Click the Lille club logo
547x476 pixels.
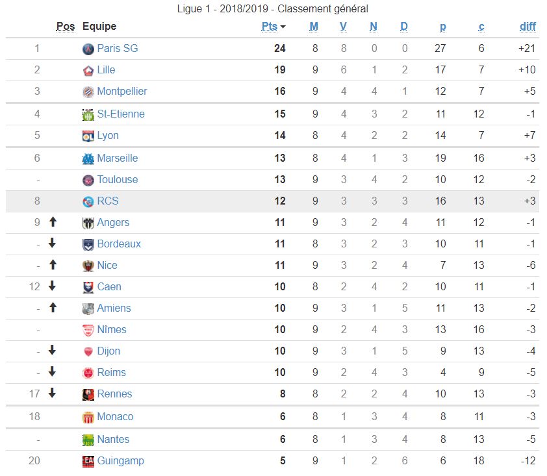88,70
